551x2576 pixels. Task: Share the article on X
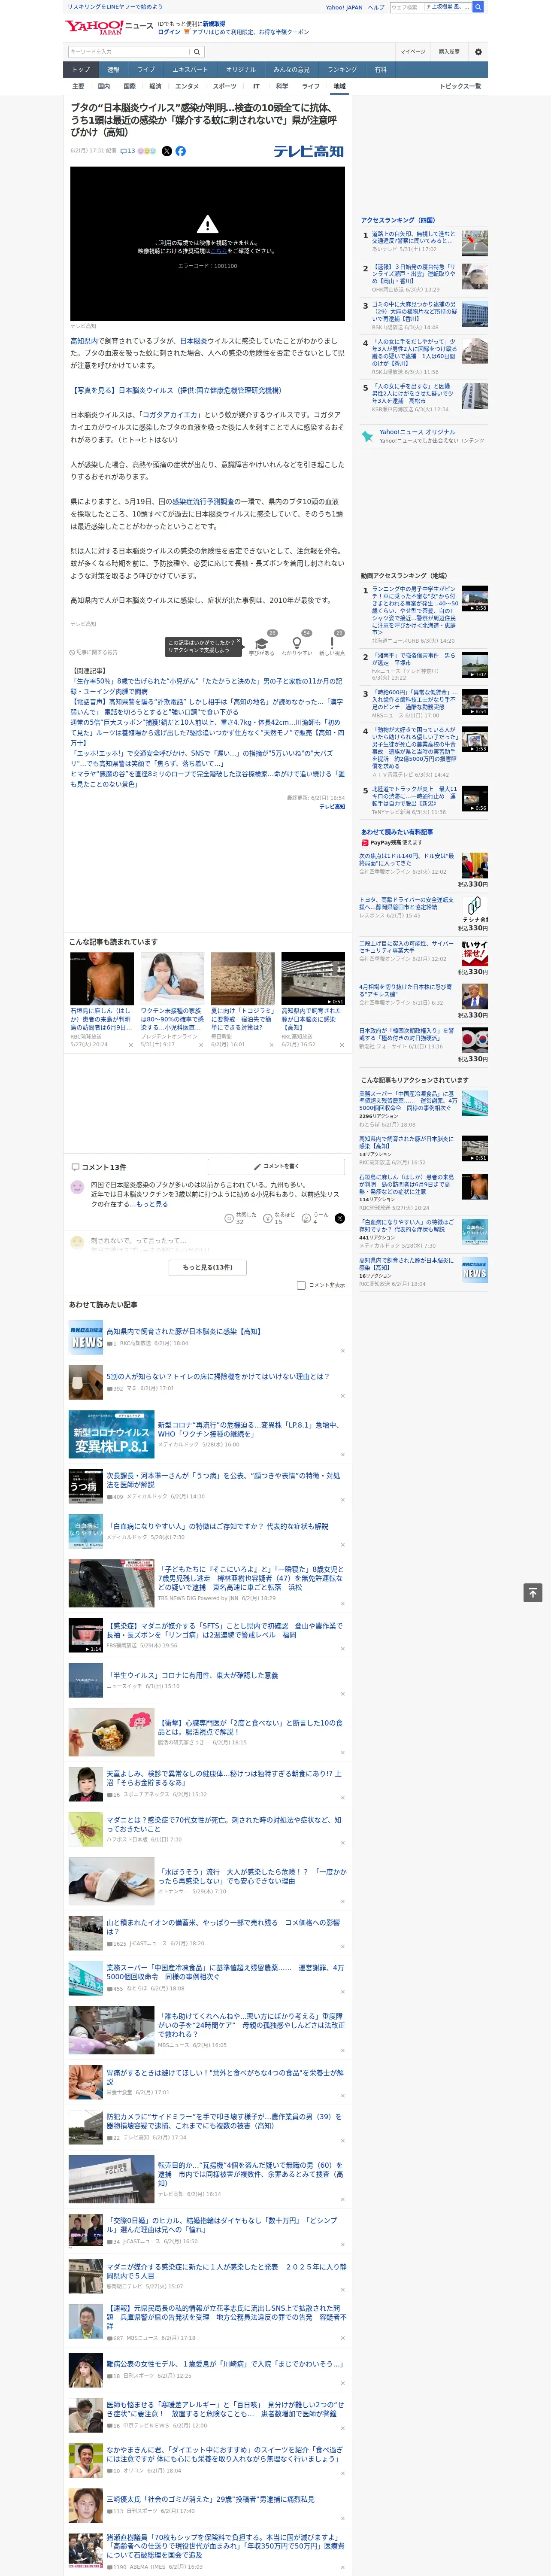coord(167,151)
